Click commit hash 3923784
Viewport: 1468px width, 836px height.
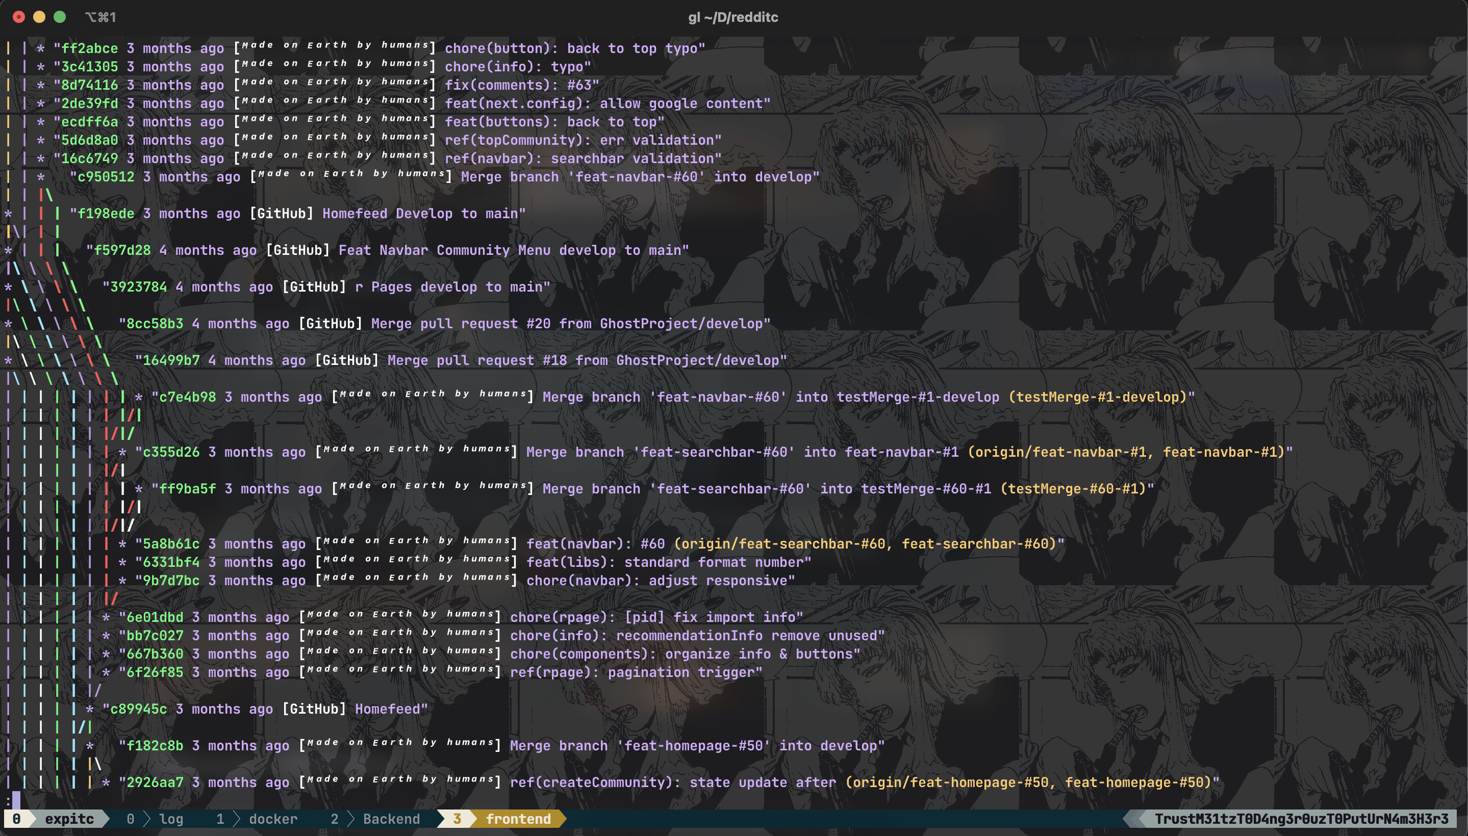[x=138, y=287]
